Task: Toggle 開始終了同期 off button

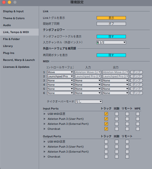Action: [111, 24]
